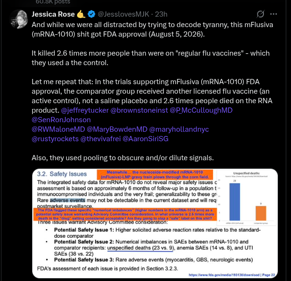Open the three-dot more options menu
This screenshot has height=281, width=291.
[273, 14]
